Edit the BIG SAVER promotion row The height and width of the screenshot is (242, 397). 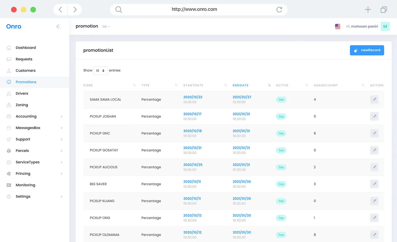[374, 184]
